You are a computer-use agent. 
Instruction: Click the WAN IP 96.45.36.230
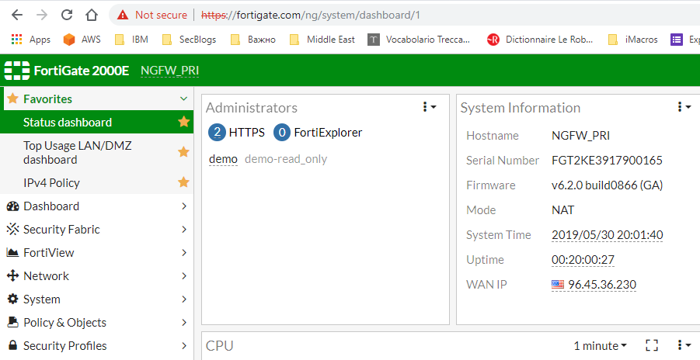pyautogui.click(x=602, y=285)
